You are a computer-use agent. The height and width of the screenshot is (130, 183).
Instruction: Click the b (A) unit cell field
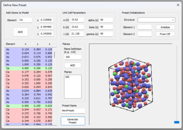click(x=77, y=27)
